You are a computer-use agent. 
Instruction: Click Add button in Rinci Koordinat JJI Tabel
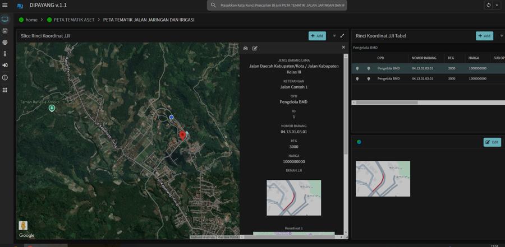[x=484, y=36]
